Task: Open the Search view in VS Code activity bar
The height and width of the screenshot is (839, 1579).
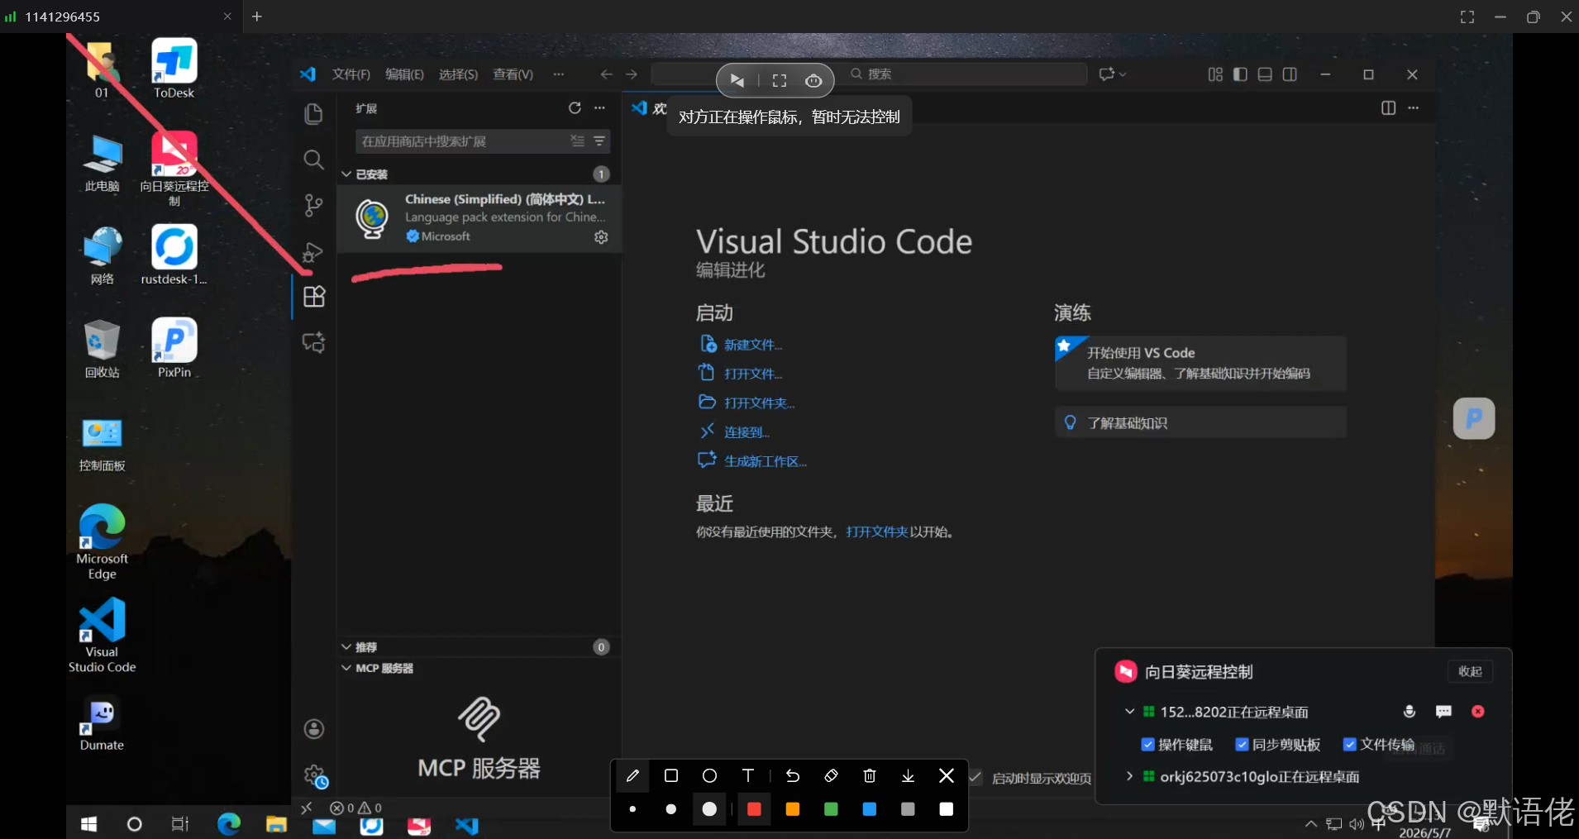Action: pos(313,160)
